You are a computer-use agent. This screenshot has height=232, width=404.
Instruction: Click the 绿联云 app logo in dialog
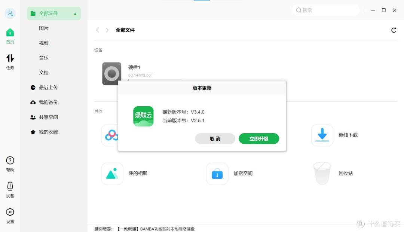point(143,116)
